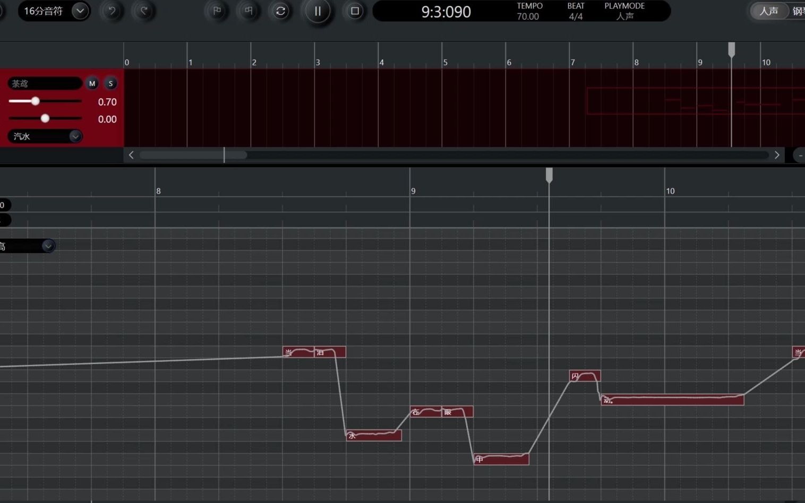Click the track scrollbar right arrow
This screenshot has height=503, width=805.
point(777,155)
